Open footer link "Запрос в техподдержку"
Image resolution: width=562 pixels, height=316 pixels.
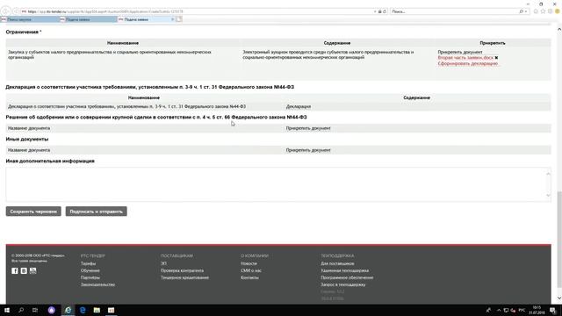point(343,284)
